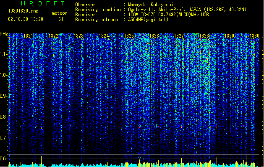Viewport: 264px width, 167px height.
Task: Click the 1326 time marker
Action: (154, 36)
